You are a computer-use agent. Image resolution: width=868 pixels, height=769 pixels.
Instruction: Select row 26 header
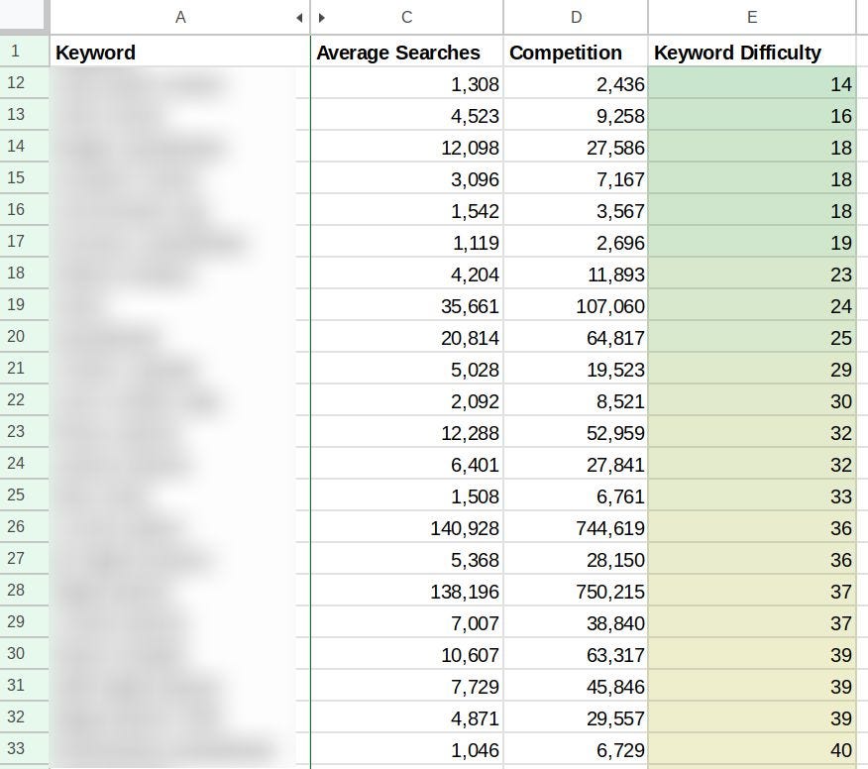pos(25,526)
